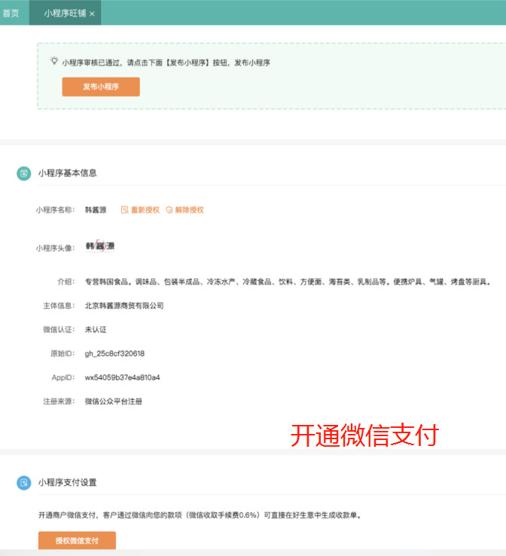Click the 小程序审核已通过 notice text
Screen dimensions: 506x556
pos(166,63)
